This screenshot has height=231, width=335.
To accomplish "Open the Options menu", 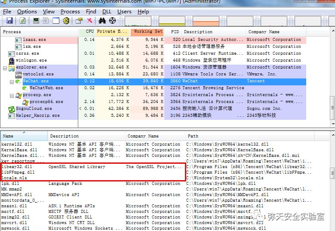I will (x=27, y=12).
